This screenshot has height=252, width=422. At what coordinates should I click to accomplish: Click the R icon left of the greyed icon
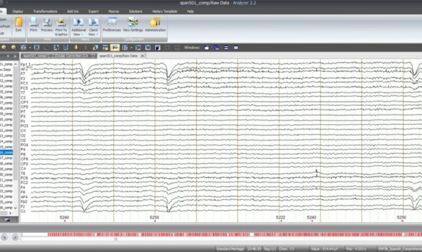point(37,48)
